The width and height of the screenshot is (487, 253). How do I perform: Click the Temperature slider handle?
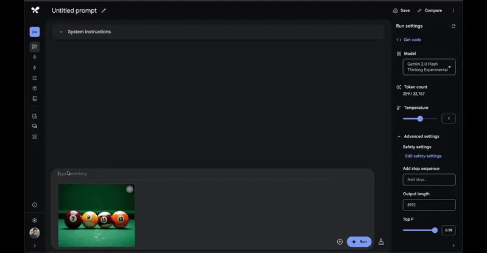420,119
